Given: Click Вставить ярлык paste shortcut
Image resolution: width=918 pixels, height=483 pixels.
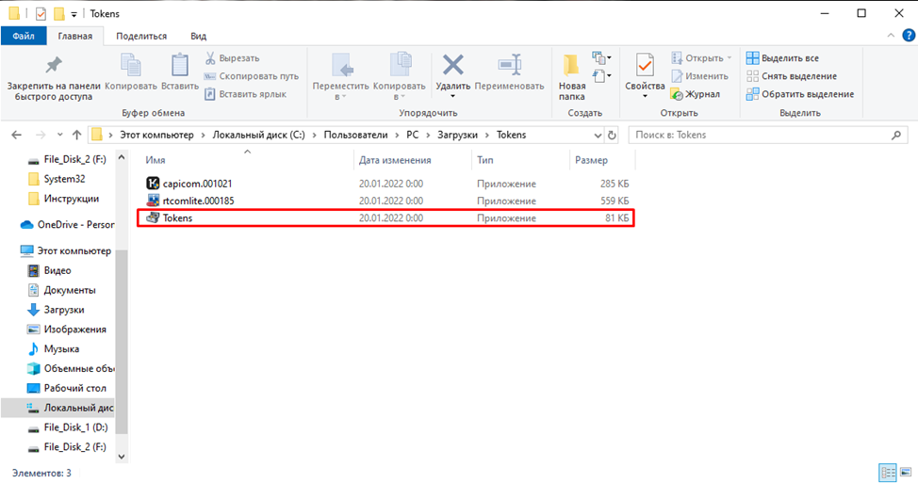Looking at the screenshot, I should [245, 94].
